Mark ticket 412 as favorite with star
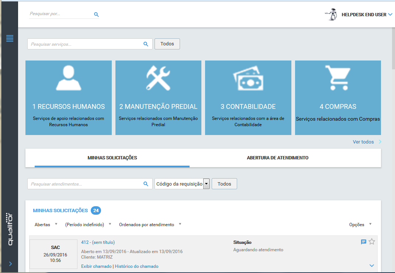Screen dimensions: 395x273 tap(372, 242)
